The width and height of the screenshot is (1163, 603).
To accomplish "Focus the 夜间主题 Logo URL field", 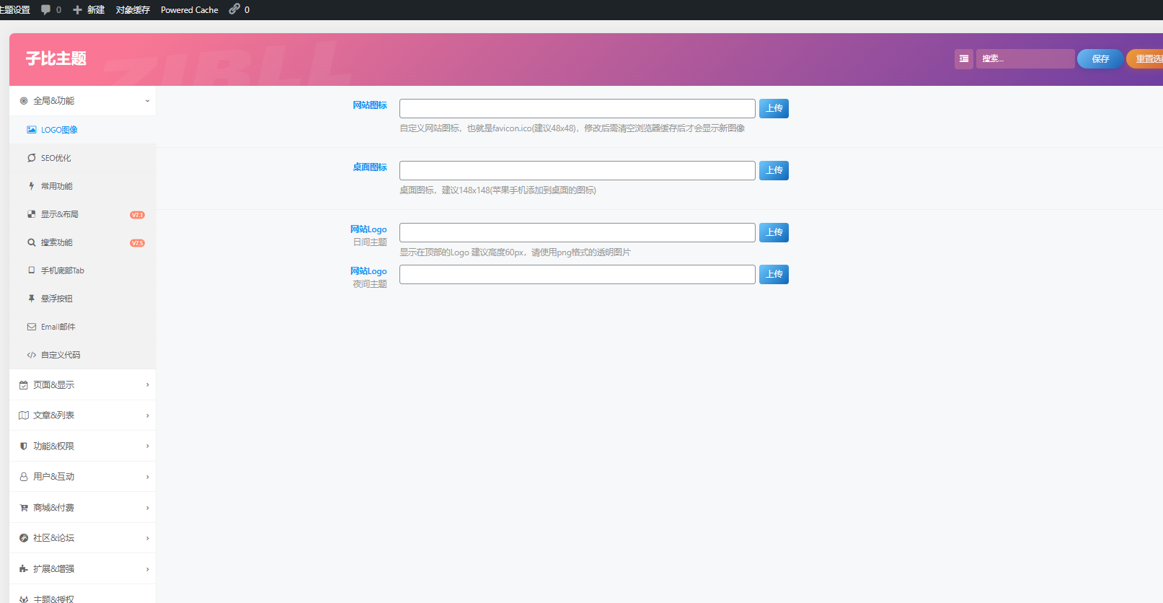I will 578,274.
